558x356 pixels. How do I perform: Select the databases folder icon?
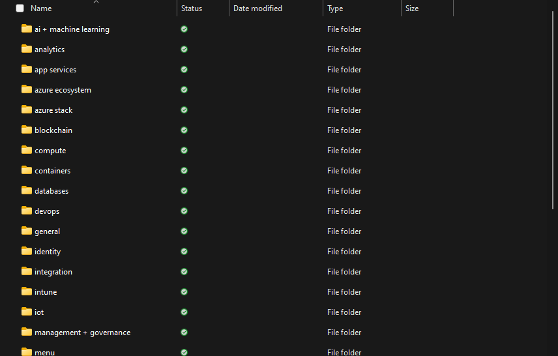(26, 190)
